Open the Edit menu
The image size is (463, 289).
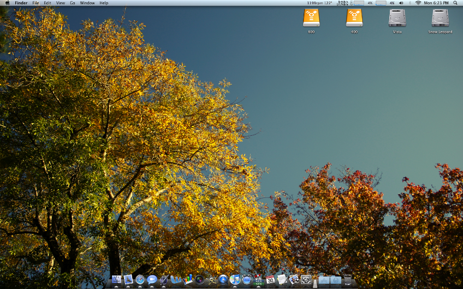(x=48, y=3)
